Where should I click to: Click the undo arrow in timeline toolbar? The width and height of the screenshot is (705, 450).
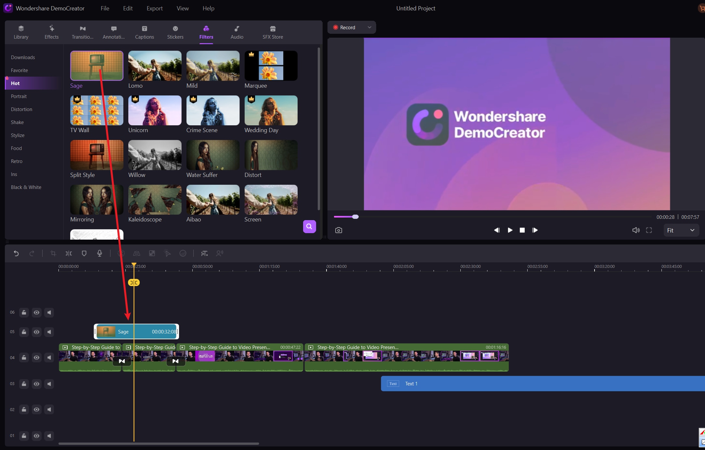[x=16, y=254]
